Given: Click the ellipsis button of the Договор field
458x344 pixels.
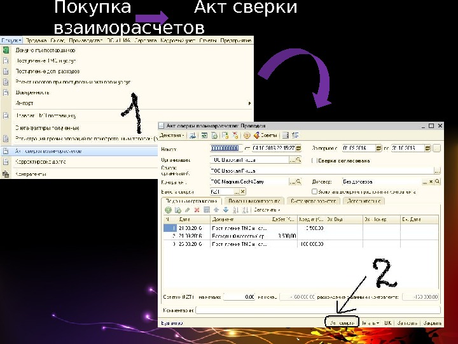Looking at the screenshot, I should (x=424, y=182).
